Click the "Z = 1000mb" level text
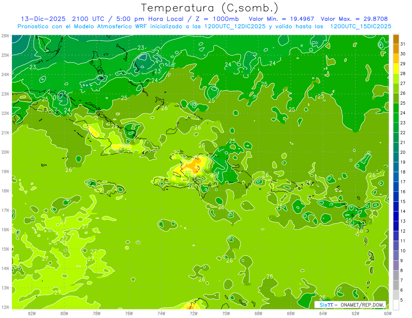The height and width of the screenshot is (318, 412). pyautogui.click(x=217, y=19)
